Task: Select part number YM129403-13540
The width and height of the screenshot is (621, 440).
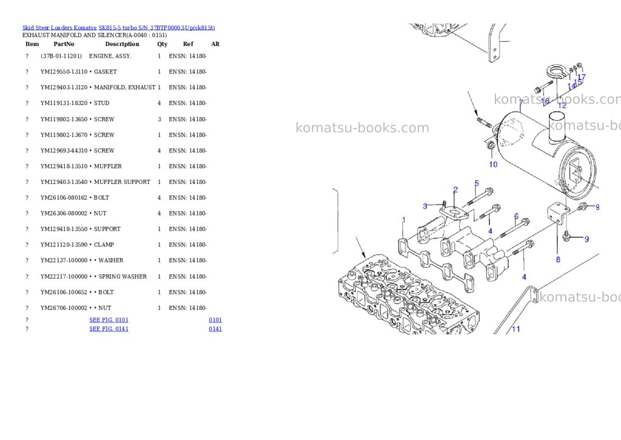Action: [x=64, y=182]
